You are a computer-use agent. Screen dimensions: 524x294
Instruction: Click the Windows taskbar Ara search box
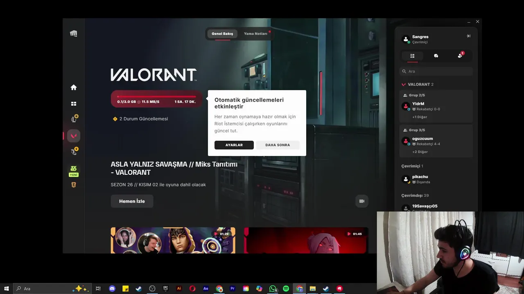pyautogui.click(x=52, y=288)
